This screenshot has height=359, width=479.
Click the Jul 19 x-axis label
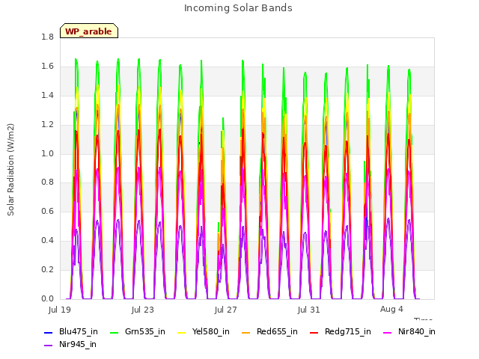click(x=60, y=310)
